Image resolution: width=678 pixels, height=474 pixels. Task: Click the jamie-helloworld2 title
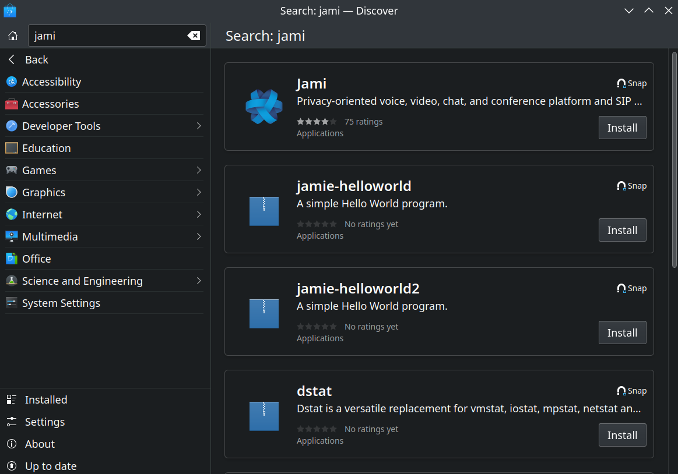pyautogui.click(x=358, y=289)
